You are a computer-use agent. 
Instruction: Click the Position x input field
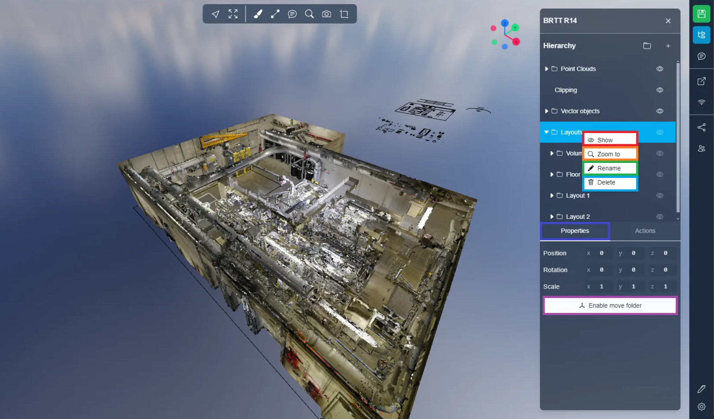click(602, 253)
